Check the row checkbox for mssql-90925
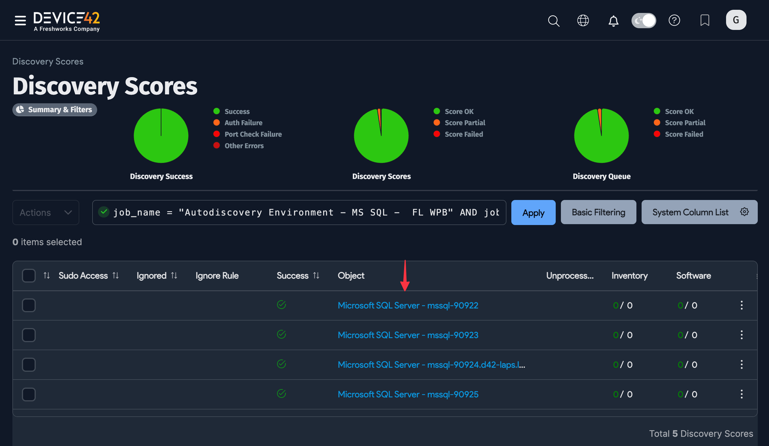The width and height of the screenshot is (769, 446). tap(28, 394)
